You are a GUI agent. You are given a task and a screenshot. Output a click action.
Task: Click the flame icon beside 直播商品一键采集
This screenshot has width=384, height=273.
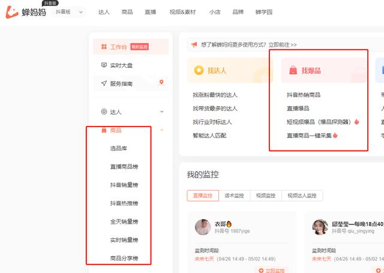coord(335,135)
